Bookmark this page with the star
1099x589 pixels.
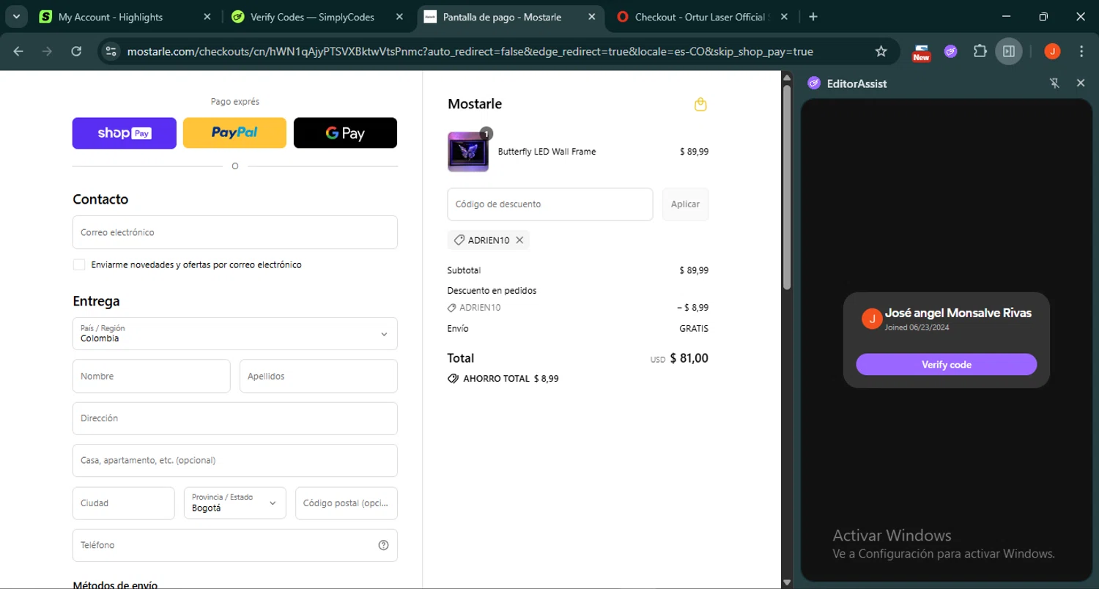(881, 51)
